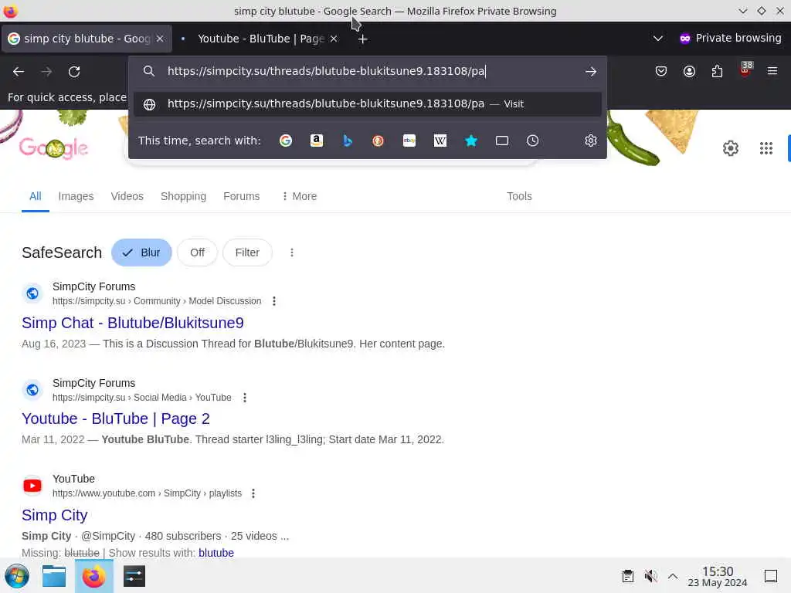Screen dimensions: 791x593
Task: Select the Blur SafeSearch option
Action: 142,252
